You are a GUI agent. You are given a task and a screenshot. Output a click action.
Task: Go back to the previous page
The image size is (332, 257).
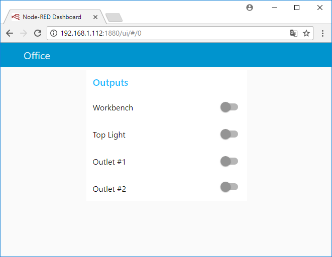10,33
